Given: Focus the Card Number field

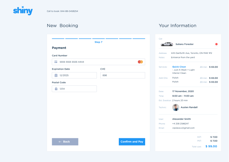Looking at the screenshot, I should (x=98, y=62).
